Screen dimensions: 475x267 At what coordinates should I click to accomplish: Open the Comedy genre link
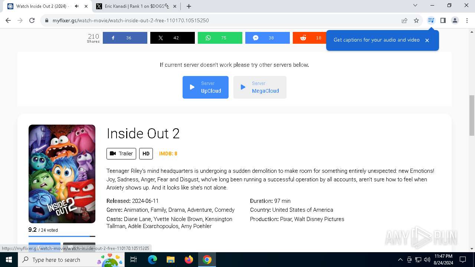pyautogui.click(x=225, y=210)
